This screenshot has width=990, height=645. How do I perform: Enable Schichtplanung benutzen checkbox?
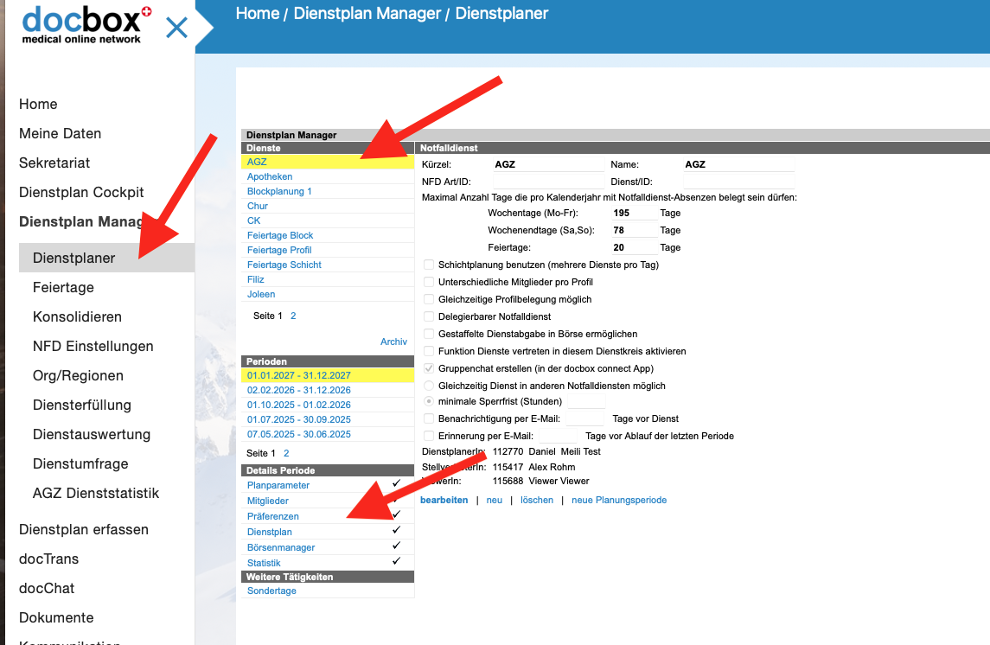coord(430,265)
